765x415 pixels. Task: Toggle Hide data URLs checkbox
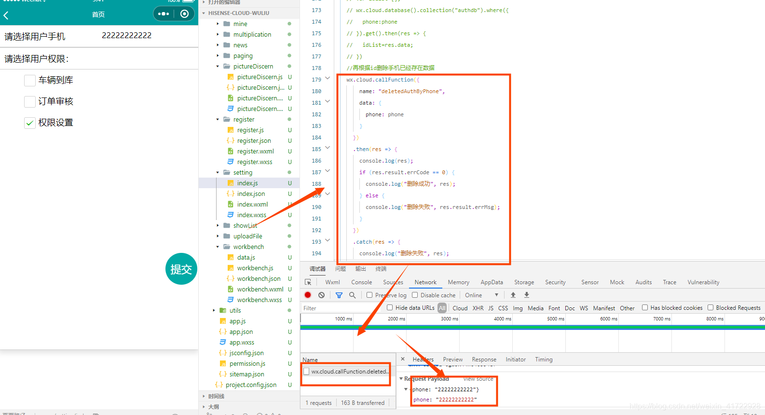[x=390, y=307]
